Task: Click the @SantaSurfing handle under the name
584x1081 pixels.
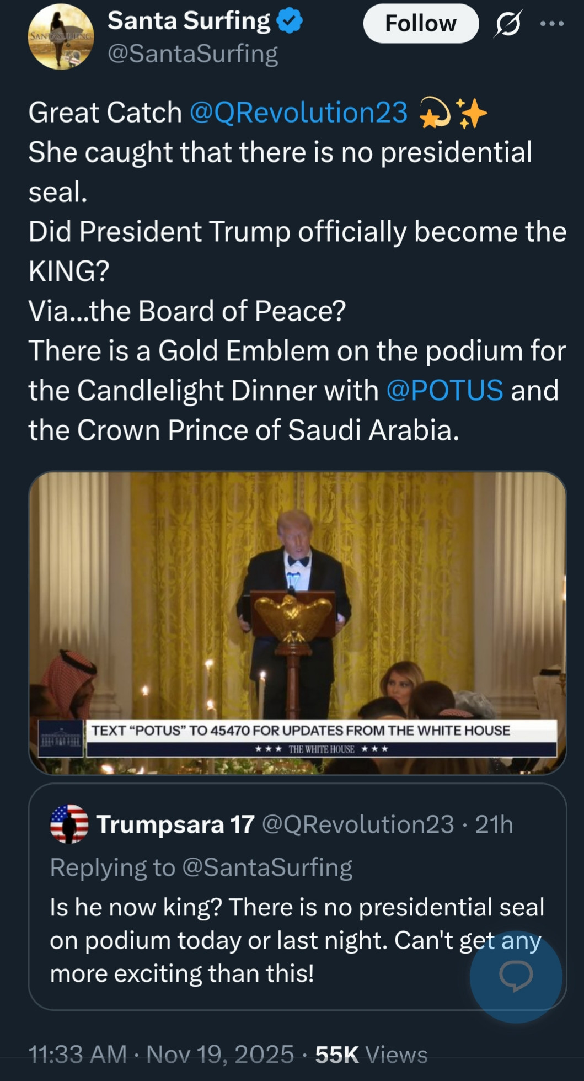Action: pos(192,54)
